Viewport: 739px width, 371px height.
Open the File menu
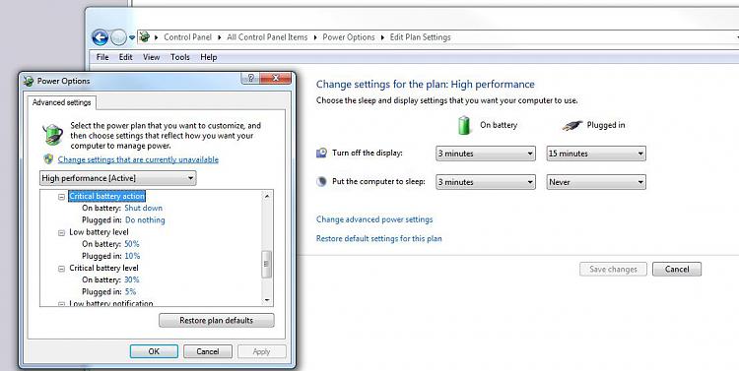(x=102, y=57)
